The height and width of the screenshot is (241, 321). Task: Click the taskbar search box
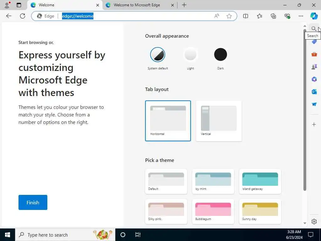pos(65,235)
